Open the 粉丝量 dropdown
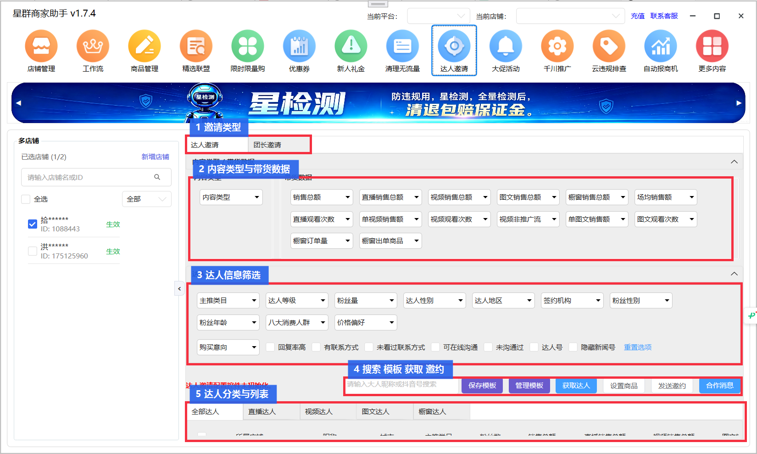The height and width of the screenshot is (454, 757). point(366,300)
